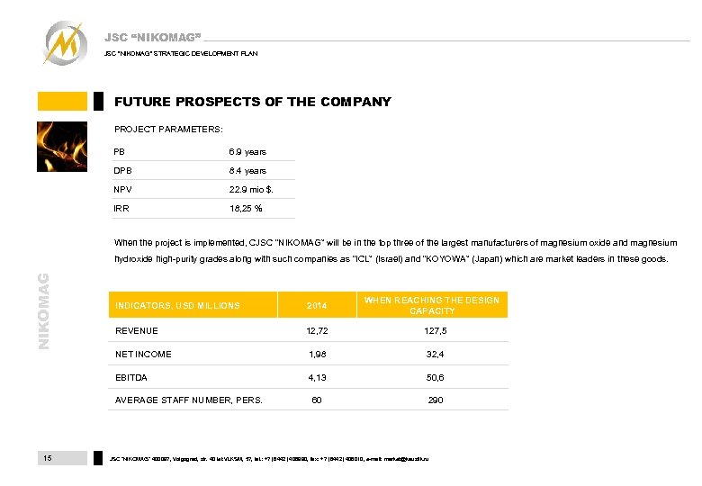Select 'When Reaching the Design Capacity' header
This screenshot has height=486, width=702.
[431, 305]
